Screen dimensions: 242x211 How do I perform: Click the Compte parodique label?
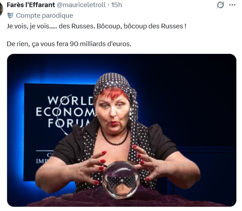coord(44,15)
